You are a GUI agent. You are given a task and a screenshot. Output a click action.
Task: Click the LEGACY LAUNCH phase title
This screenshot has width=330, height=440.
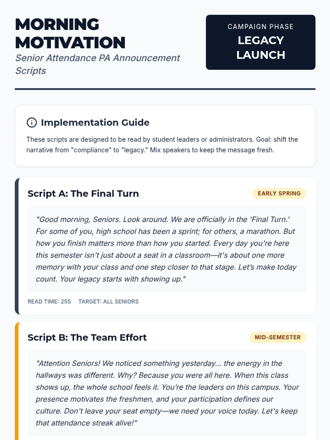(x=260, y=48)
